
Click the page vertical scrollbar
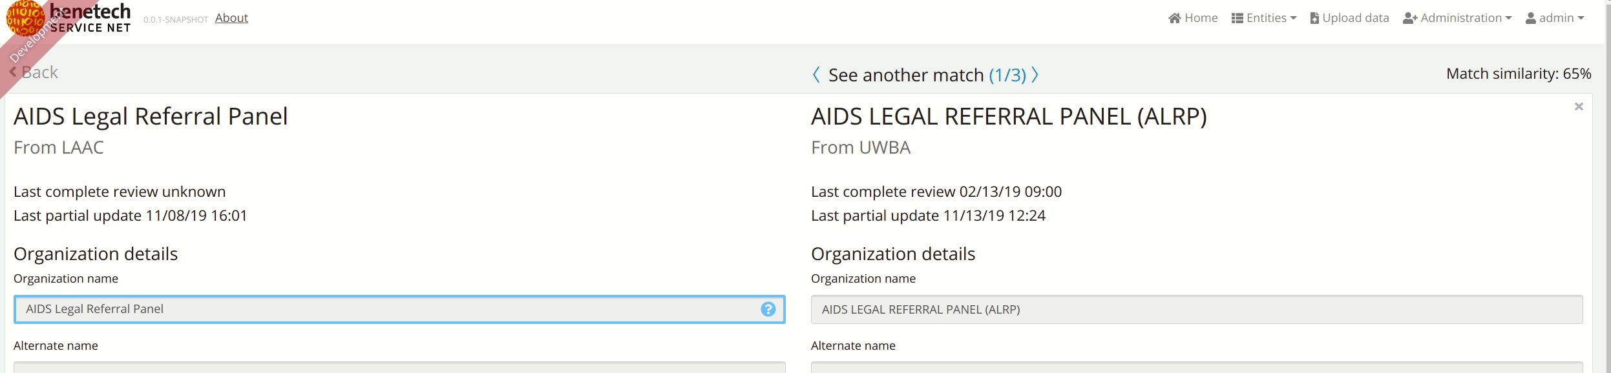click(x=1608, y=186)
